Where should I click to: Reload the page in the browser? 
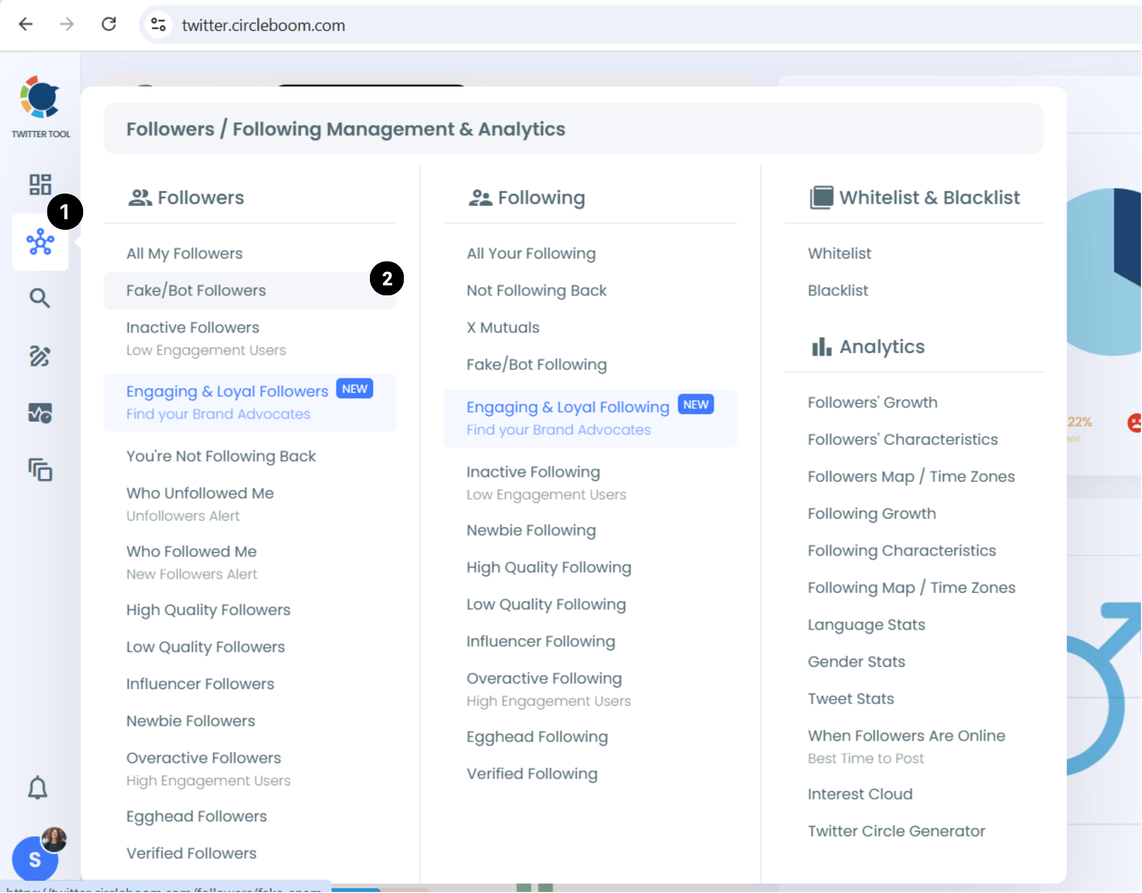109,24
